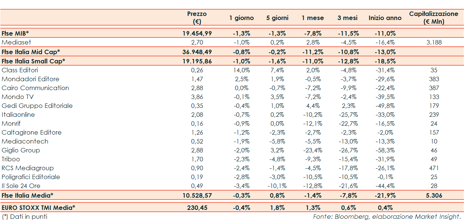The width and height of the screenshot is (464, 221).
Task: Select the Il Sole 24 Ore row
Action: click(x=21, y=186)
